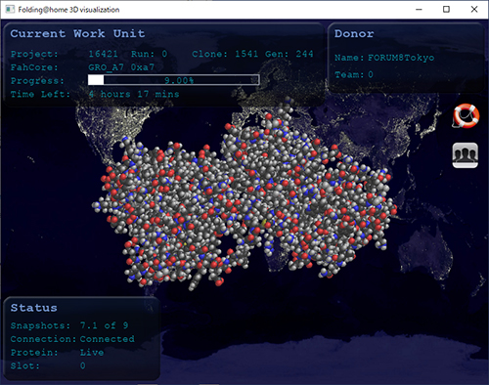The image size is (489, 385).
Task: Click the 'Connection:' label
Action: pyautogui.click(x=43, y=339)
